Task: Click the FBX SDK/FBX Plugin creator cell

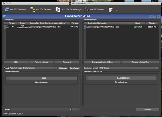Action: pos(23,27)
